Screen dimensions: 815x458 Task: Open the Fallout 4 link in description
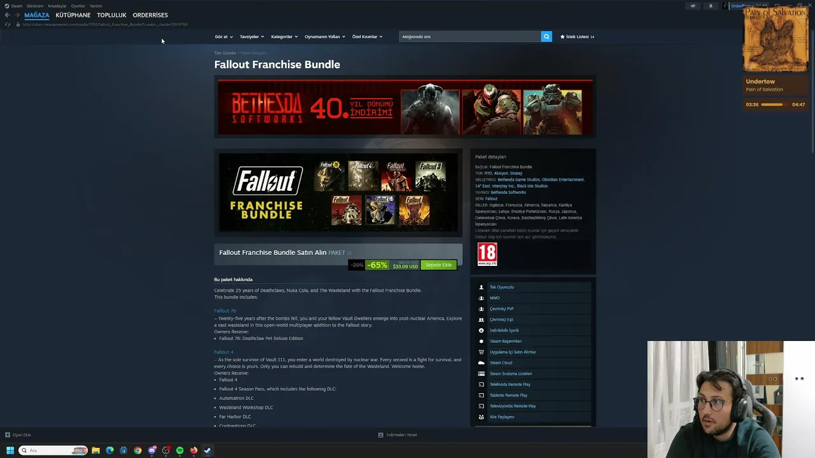[223, 352]
